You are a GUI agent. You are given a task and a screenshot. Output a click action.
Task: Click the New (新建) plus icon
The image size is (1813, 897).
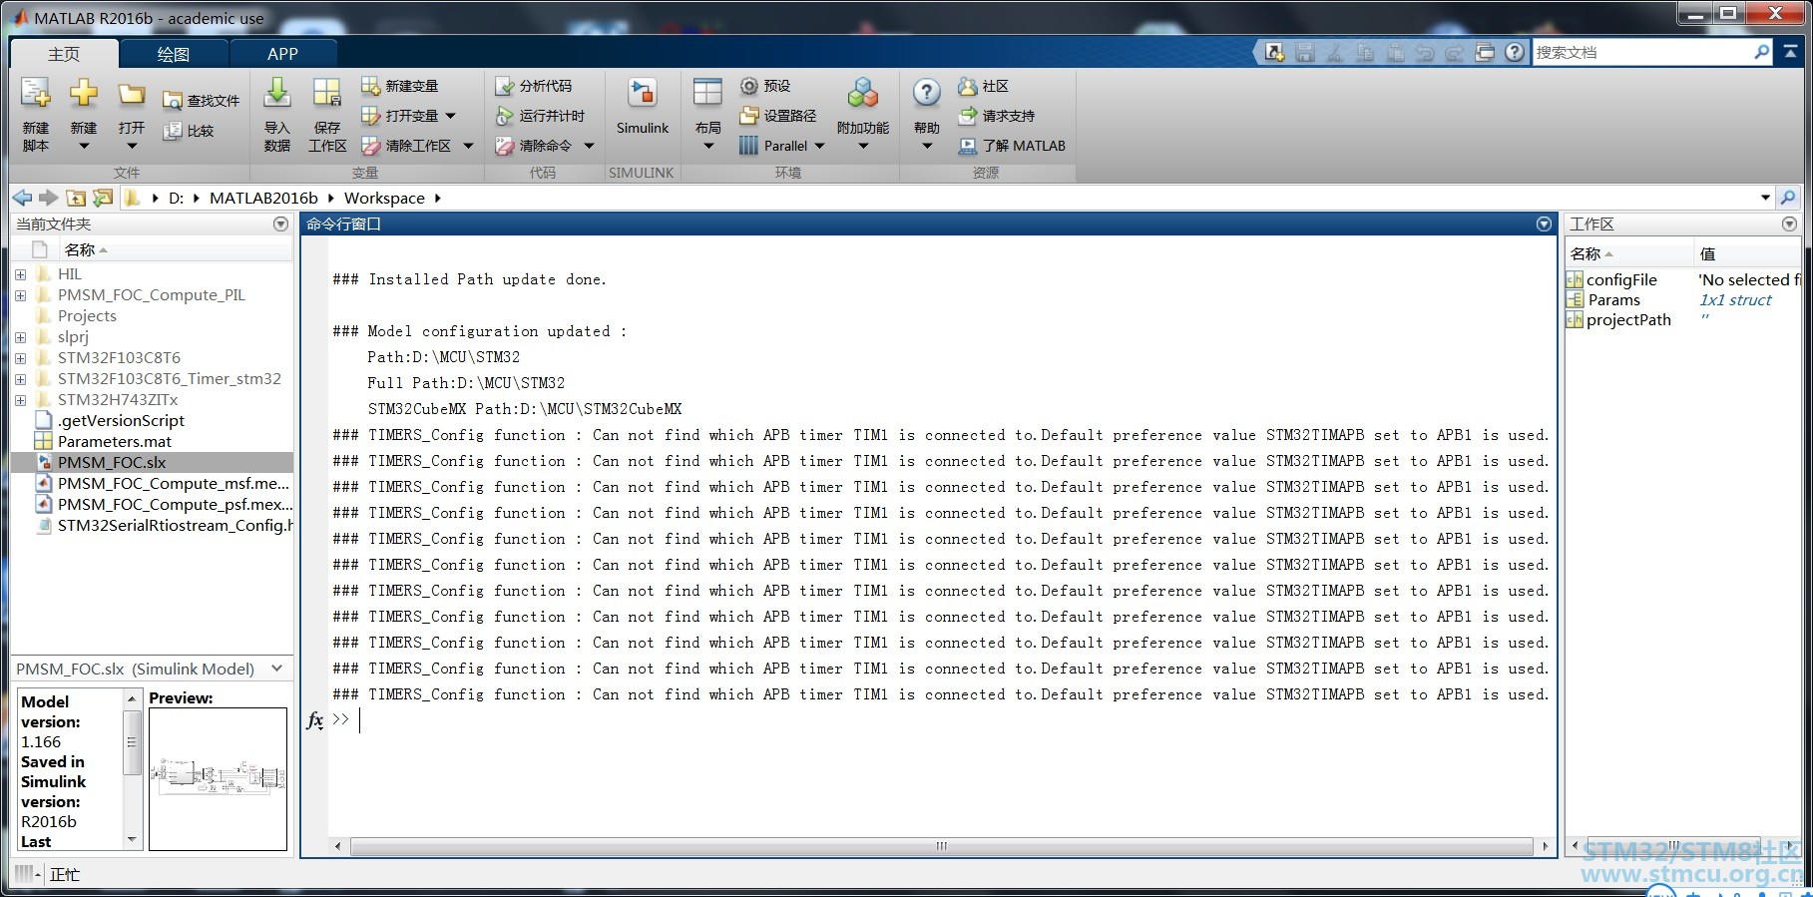(84, 95)
